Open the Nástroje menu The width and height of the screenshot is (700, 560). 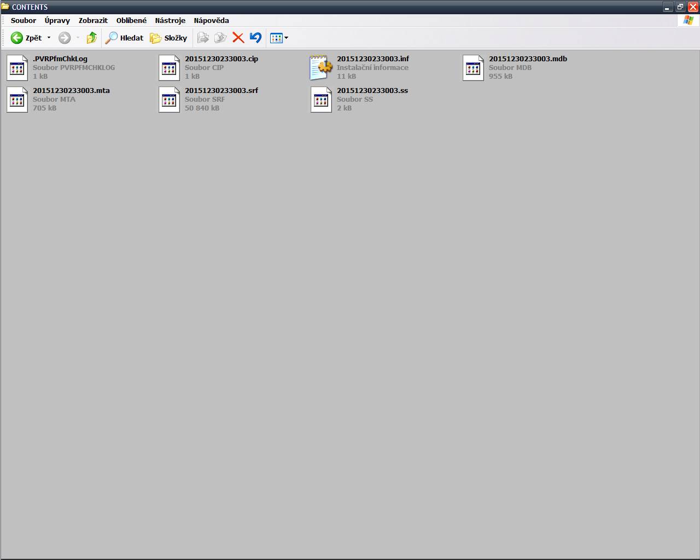point(170,20)
